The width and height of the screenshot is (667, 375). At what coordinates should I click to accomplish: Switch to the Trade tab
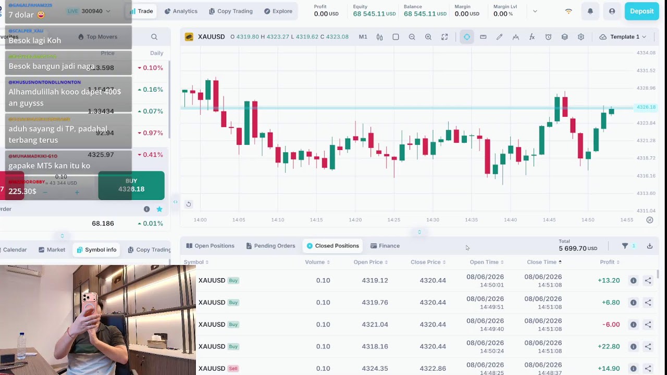coord(141,11)
